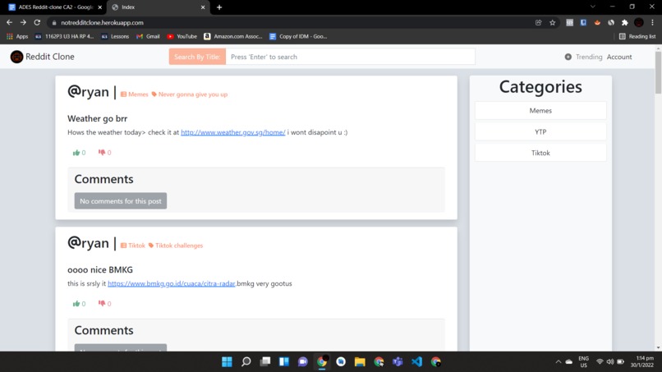662x372 pixels.
Task: Go forward with the browser forward arrow
Action: tap(23, 22)
